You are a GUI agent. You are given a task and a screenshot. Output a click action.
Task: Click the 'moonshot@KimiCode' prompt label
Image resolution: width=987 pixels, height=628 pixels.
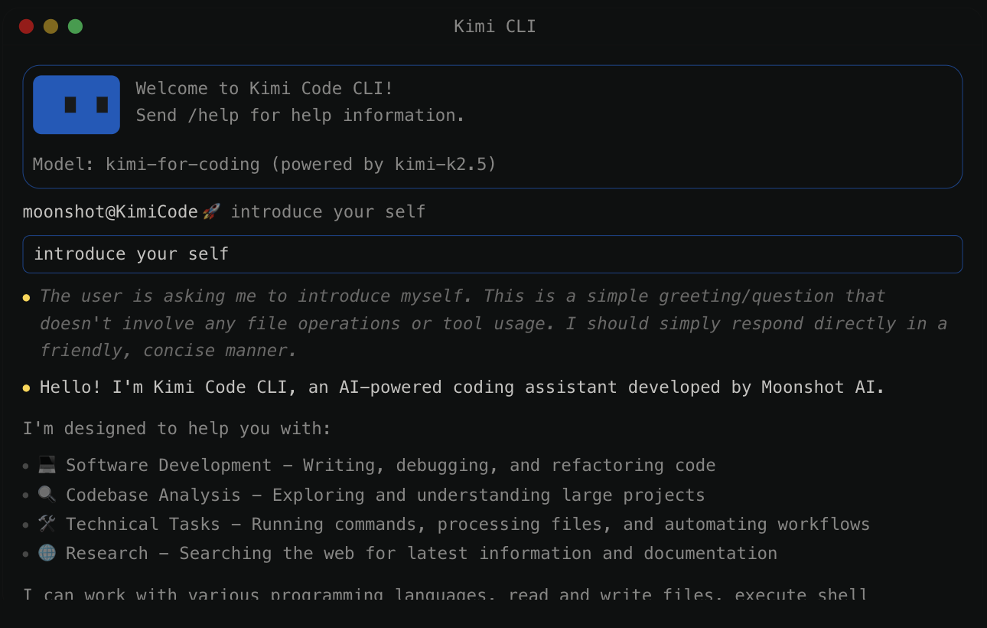pyautogui.click(x=110, y=211)
